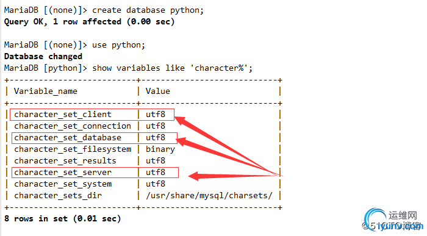Screen dimensions: 427x236
Task: Click the character_sets_dir variable name
Action: (x=58, y=196)
